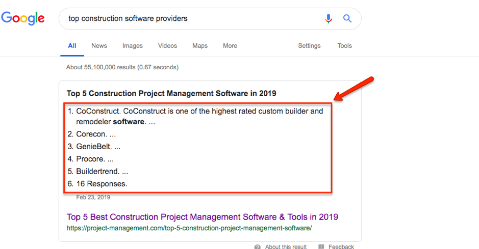Start voice search with the microphone icon
Image resolution: width=479 pixels, height=249 pixels.
click(329, 19)
